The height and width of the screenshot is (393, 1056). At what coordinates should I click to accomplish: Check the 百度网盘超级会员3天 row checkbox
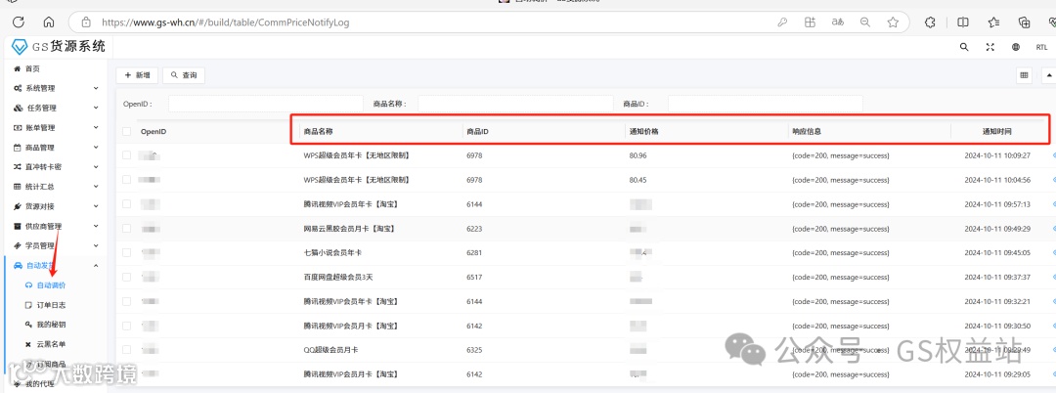pyautogui.click(x=126, y=278)
